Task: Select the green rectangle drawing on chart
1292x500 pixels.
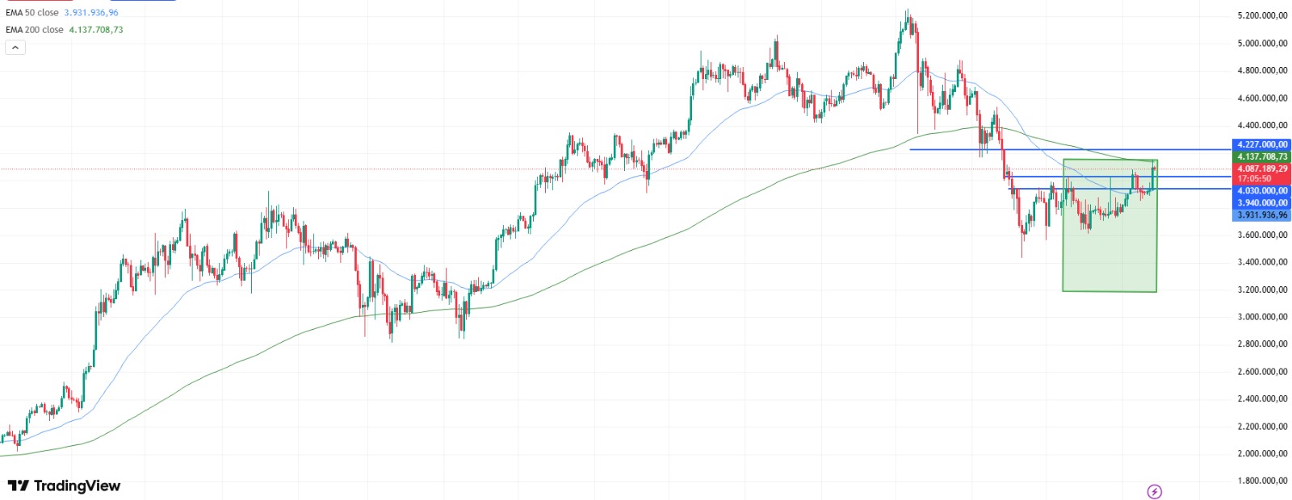Action: coord(1110,266)
